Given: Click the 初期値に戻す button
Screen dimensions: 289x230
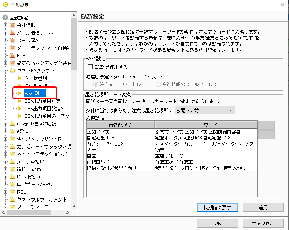Looking at the screenshot, I should click(218, 207).
